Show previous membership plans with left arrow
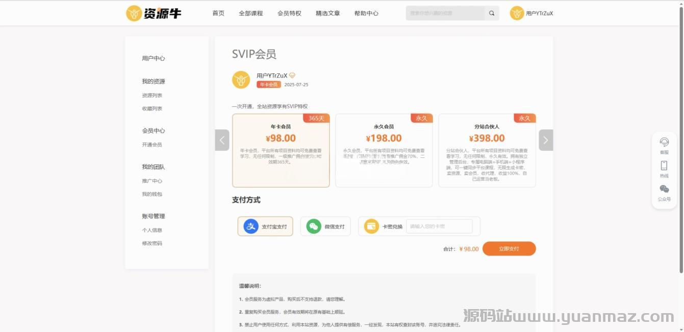This screenshot has width=684, height=332. (x=222, y=140)
